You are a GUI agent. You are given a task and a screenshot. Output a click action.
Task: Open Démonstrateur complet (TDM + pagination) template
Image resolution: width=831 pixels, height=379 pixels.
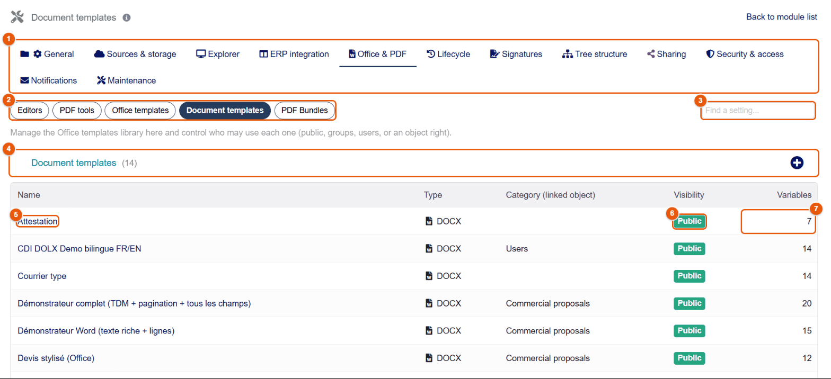[134, 303]
